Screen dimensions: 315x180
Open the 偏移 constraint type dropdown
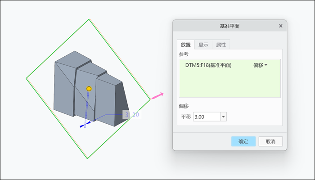click(x=260, y=65)
